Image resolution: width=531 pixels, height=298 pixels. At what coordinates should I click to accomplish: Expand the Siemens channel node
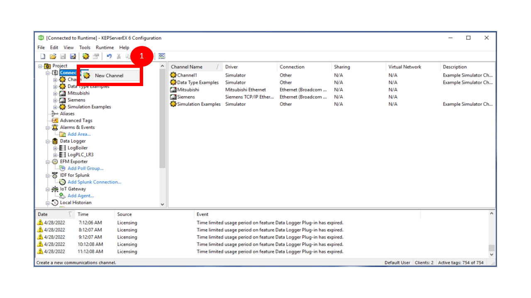55,100
